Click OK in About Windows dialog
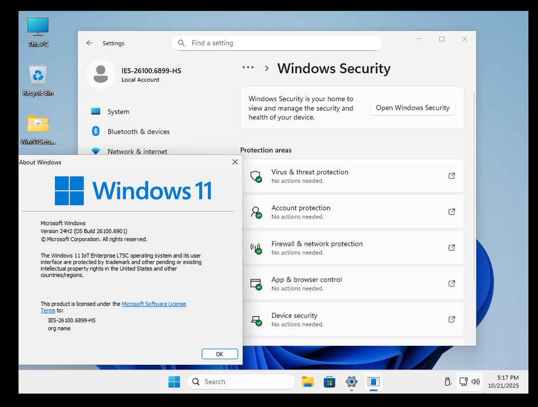Viewport: 538px width, 407px height. 220,354
